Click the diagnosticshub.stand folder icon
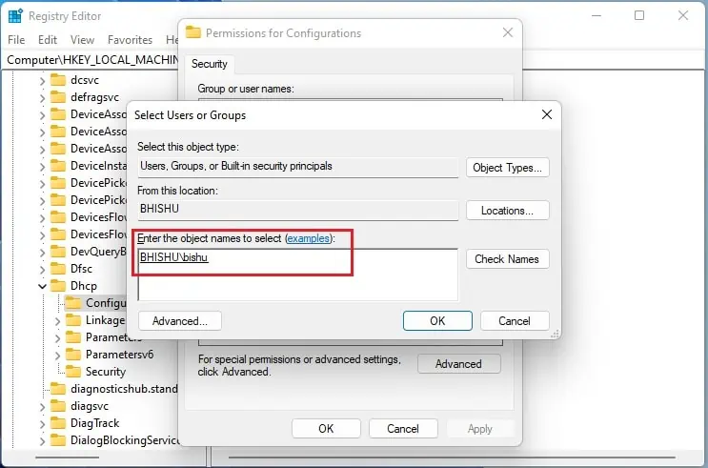Viewport: 708px width, 468px height. click(x=58, y=389)
